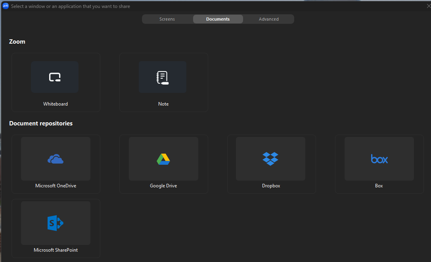Pick the Dropbox logo icon
The width and height of the screenshot is (431, 262).
click(x=270, y=159)
